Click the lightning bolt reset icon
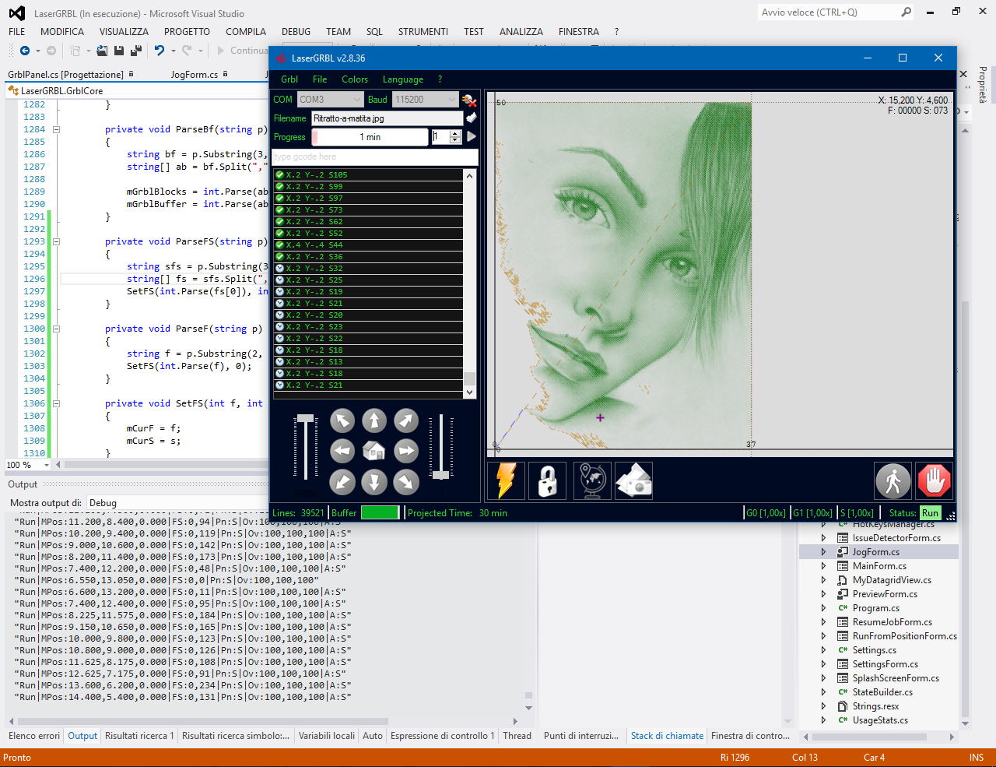Screen dimensions: 996x767 point(507,480)
